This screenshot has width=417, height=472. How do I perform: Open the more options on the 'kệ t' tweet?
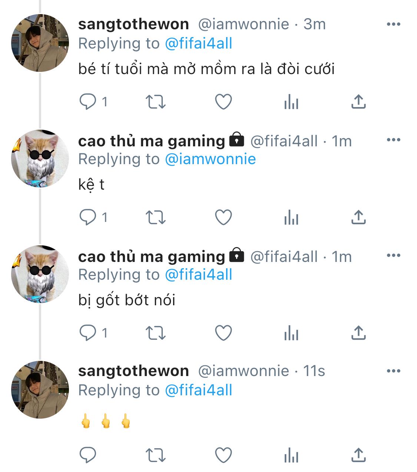(393, 140)
